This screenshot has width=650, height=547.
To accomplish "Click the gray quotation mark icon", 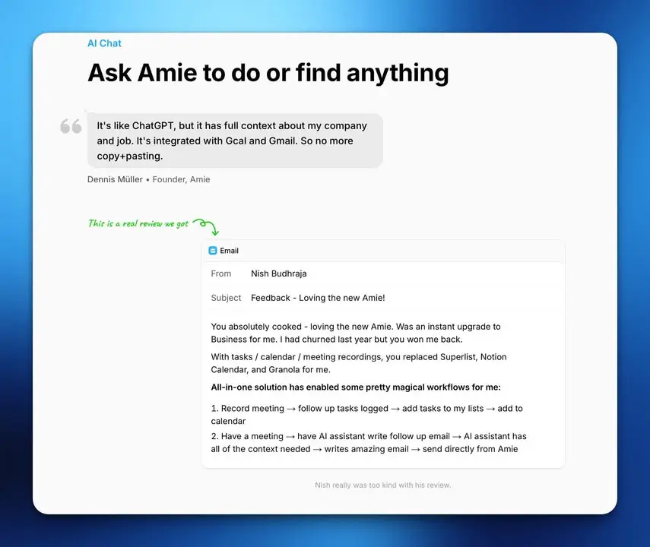I will click(71, 126).
